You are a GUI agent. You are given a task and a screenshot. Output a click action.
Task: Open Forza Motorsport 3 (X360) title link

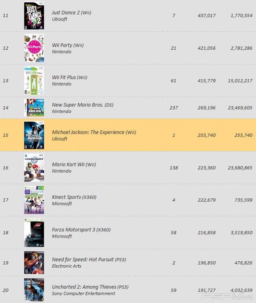click(x=81, y=230)
